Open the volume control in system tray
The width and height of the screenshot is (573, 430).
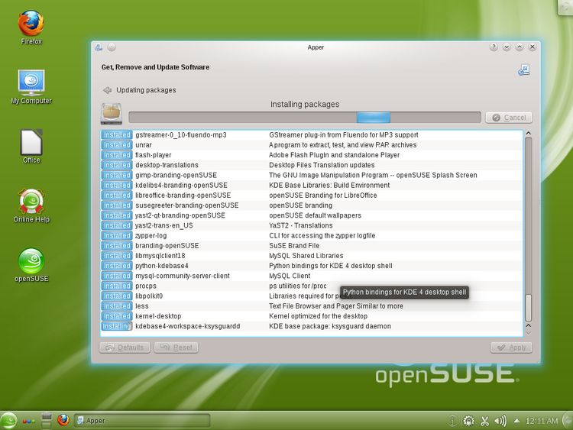click(x=500, y=420)
